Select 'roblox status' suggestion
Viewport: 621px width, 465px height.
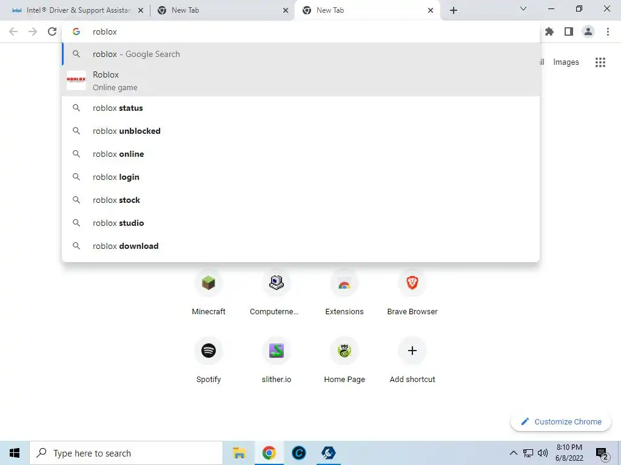[x=301, y=108]
